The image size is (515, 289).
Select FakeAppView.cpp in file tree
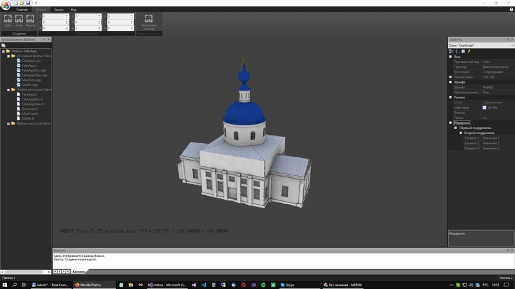(x=34, y=75)
